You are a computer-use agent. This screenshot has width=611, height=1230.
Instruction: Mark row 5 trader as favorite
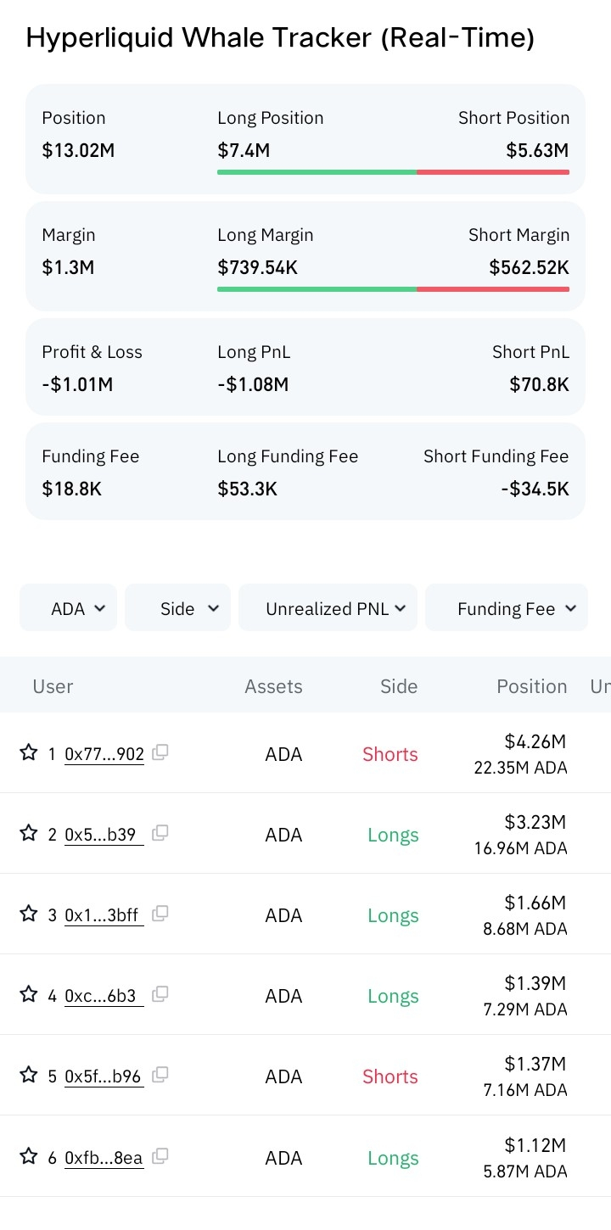click(29, 1075)
